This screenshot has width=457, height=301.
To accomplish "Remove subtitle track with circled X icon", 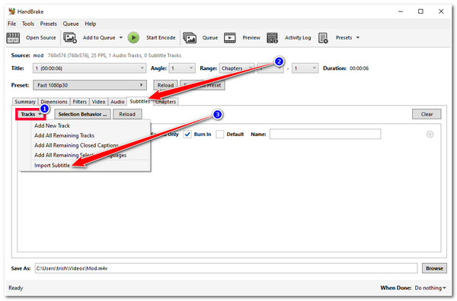I will click(x=430, y=134).
